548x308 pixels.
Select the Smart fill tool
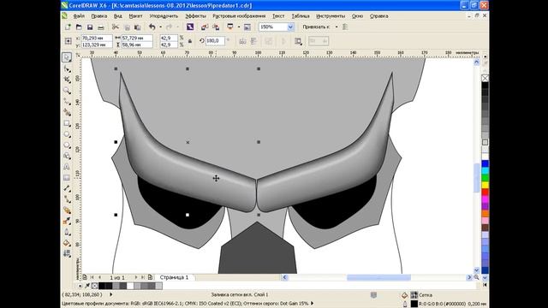click(67, 112)
